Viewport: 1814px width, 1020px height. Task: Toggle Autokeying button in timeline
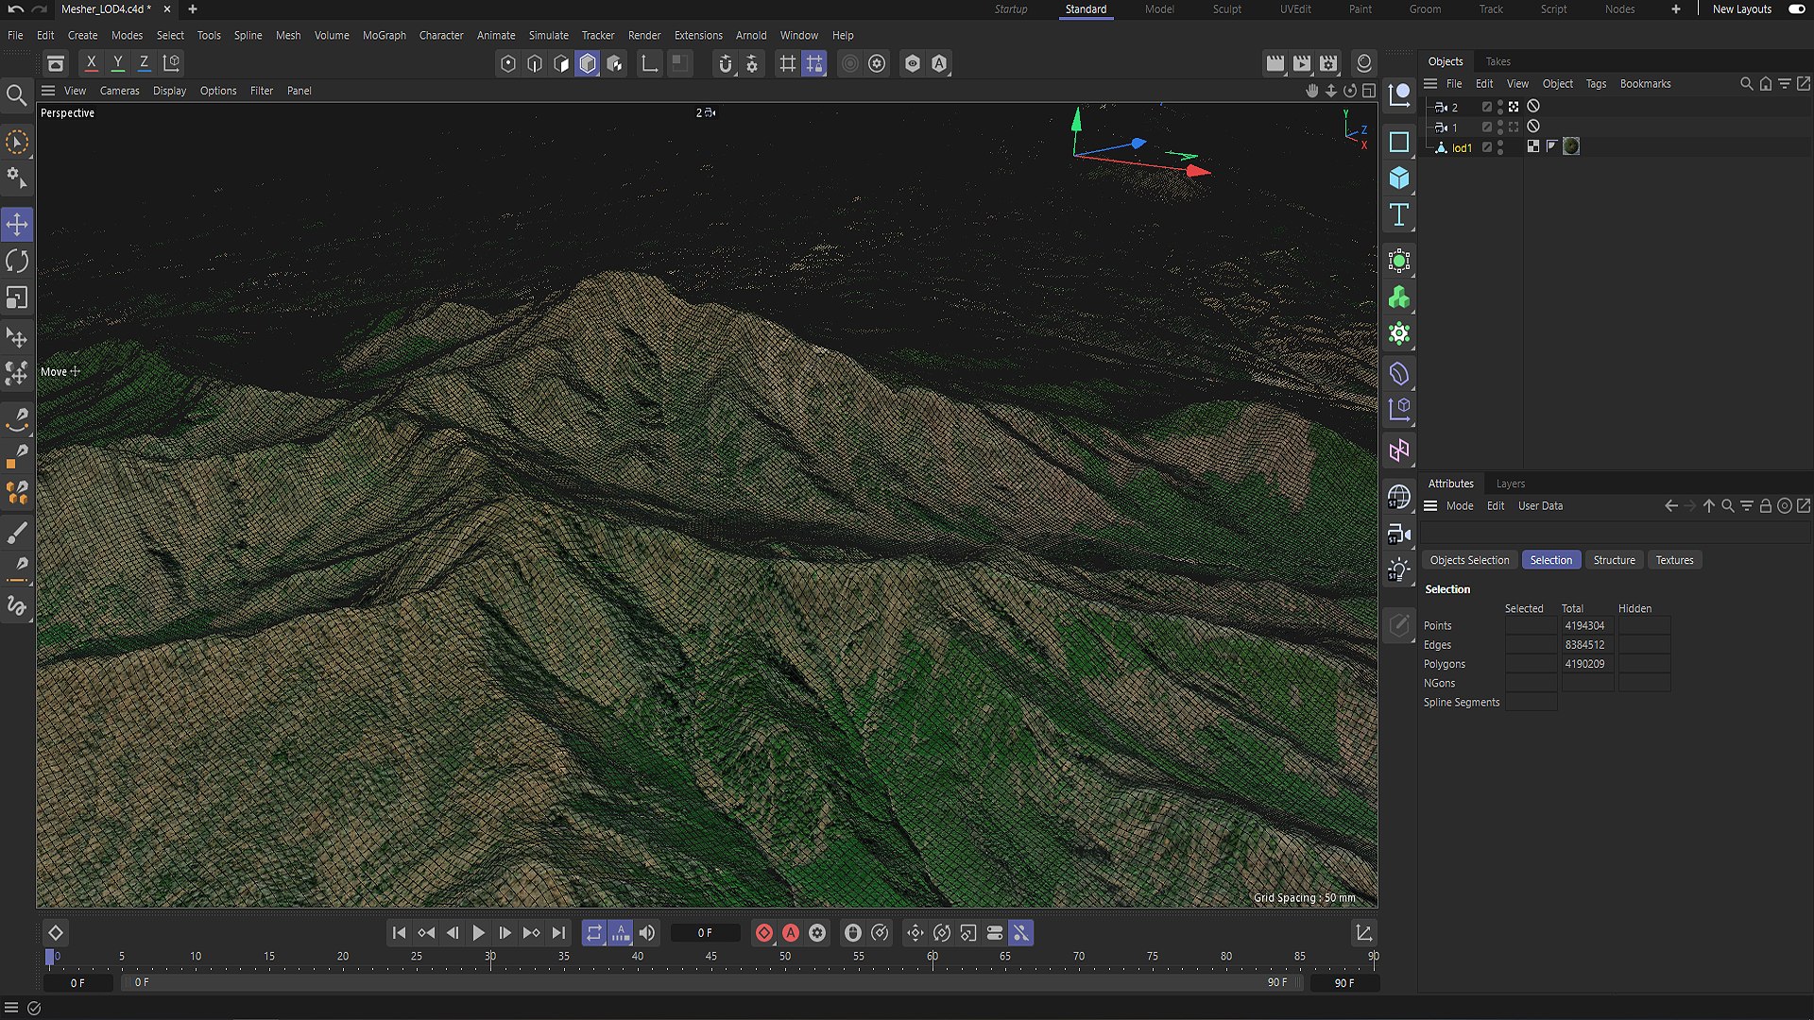click(791, 933)
